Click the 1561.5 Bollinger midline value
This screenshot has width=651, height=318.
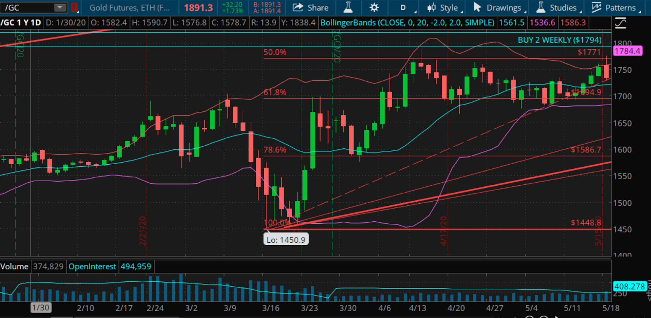511,23
